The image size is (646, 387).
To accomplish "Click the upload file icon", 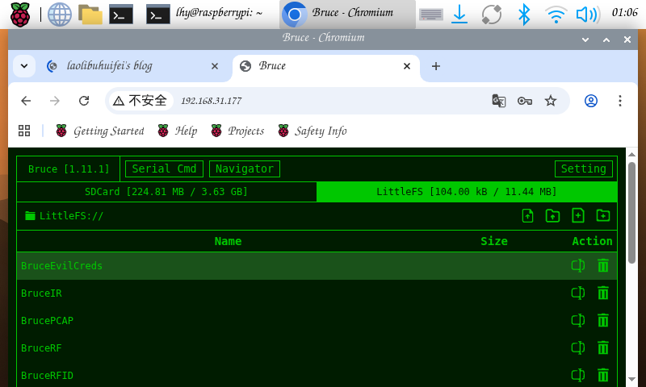I will pos(527,215).
